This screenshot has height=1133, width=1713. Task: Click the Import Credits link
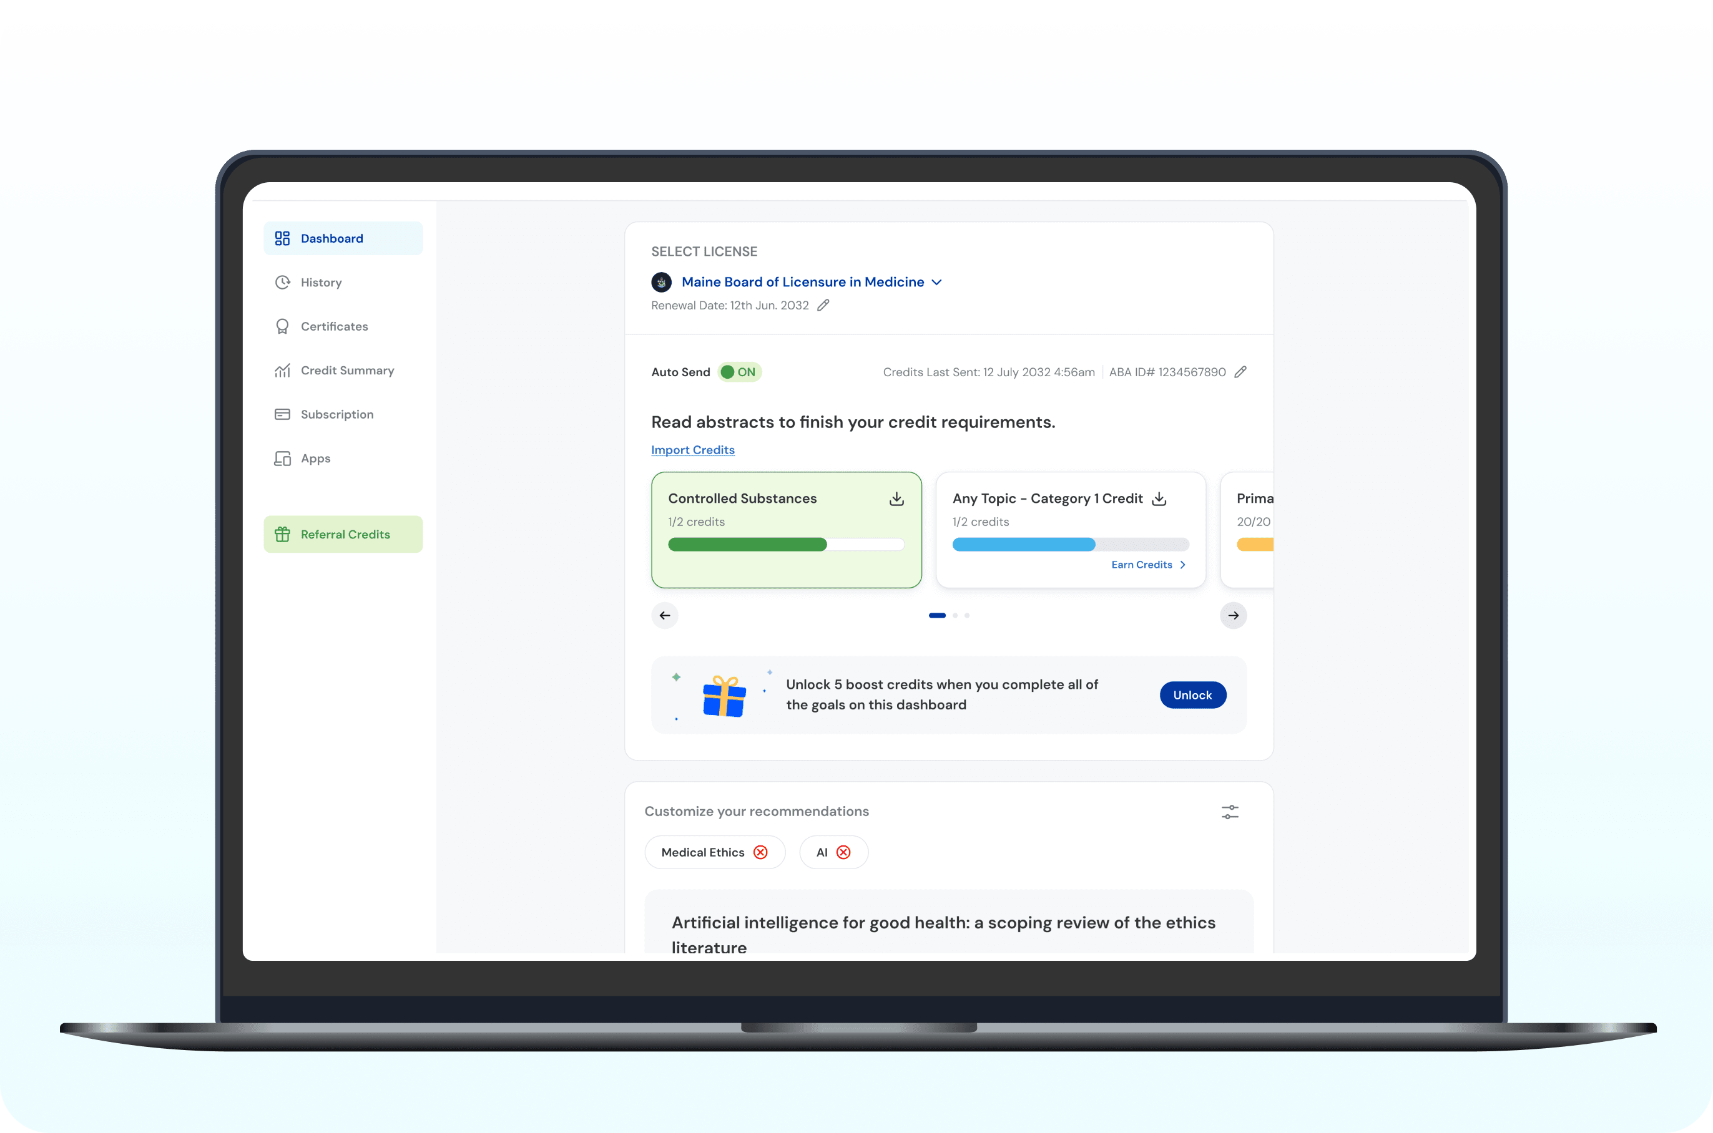(692, 450)
